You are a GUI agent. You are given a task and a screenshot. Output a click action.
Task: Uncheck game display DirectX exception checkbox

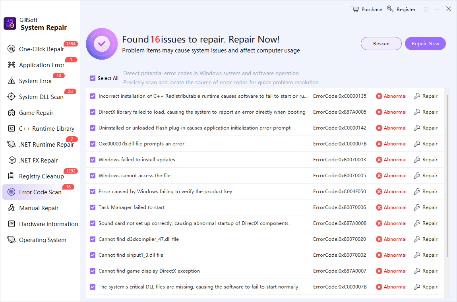pyautogui.click(x=93, y=271)
